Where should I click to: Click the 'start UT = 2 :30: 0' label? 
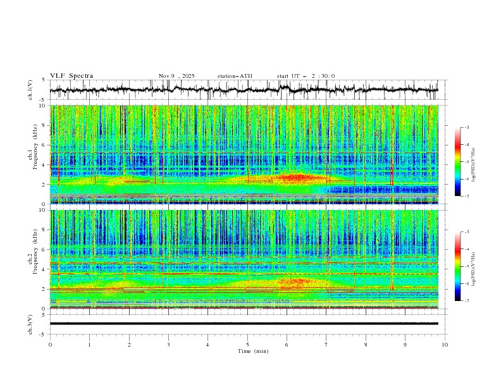[306, 76]
